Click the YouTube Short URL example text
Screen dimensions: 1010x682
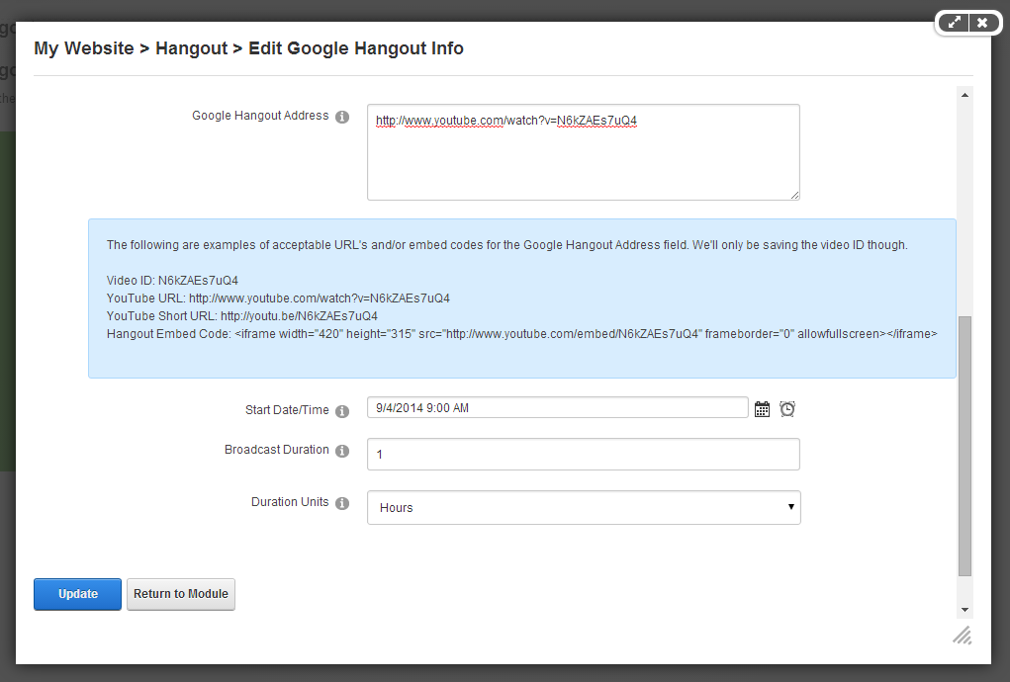[x=242, y=316]
